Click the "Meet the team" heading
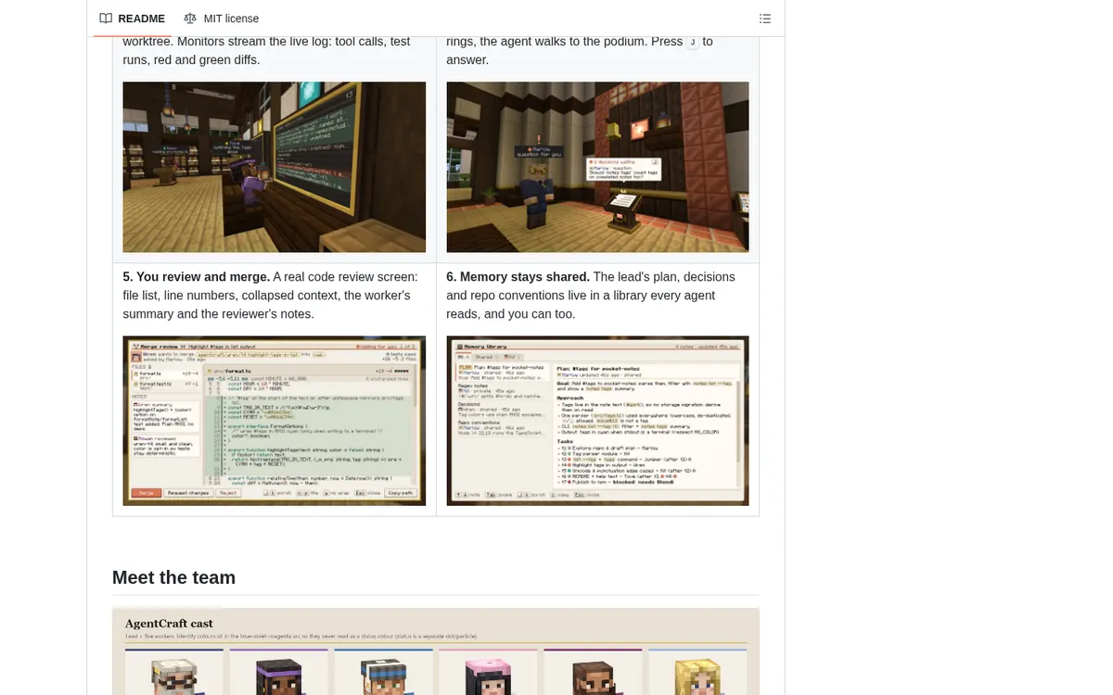 pyautogui.click(x=173, y=577)
